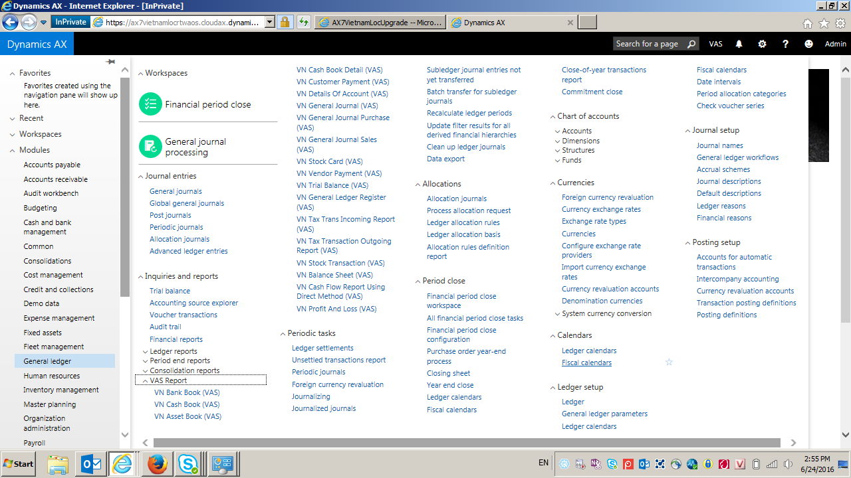This screenshot has height=478, width=851.
Task: Add Fiscal calendars to favorites via star
Action: click(x=669, y=362)
